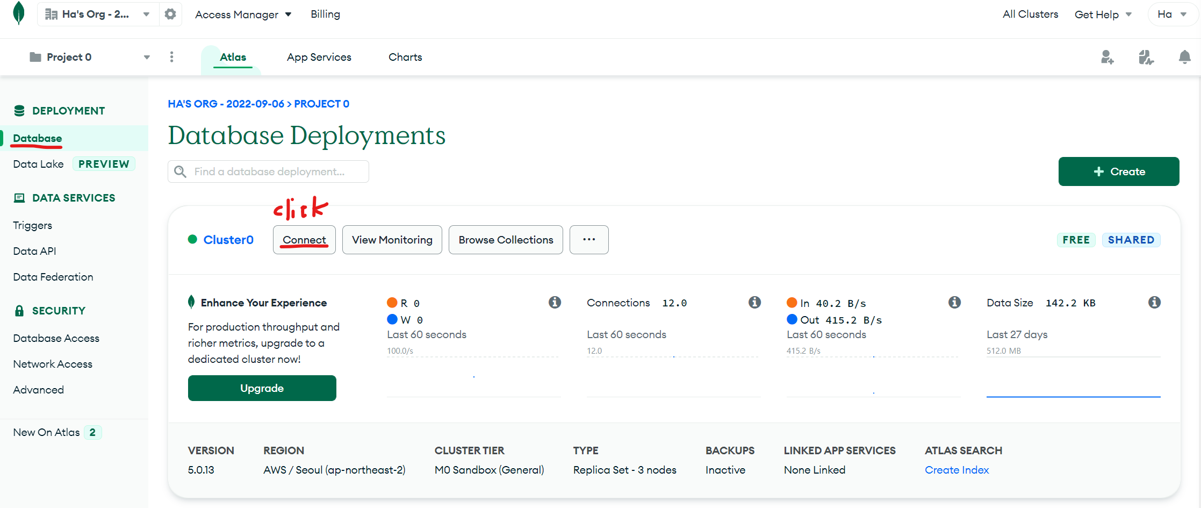Open Data Federation in the sidebar
1201x508 pixels.
click(x=53, y=277)
